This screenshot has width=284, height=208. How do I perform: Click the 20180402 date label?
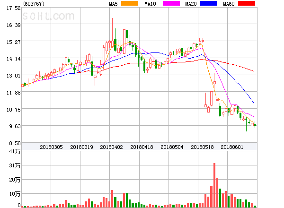tap(111, 147)
